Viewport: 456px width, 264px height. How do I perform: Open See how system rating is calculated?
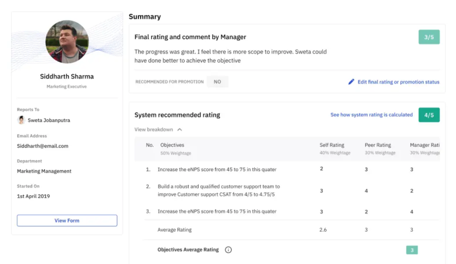point(372,115)
